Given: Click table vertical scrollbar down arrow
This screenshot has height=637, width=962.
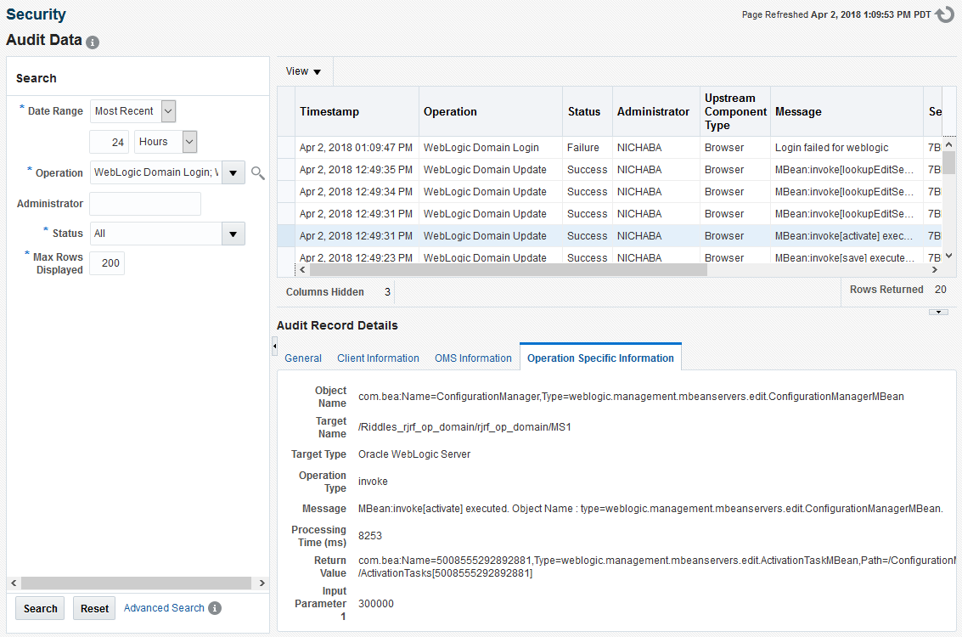Looking at the screenshot, I should point(948,256).
